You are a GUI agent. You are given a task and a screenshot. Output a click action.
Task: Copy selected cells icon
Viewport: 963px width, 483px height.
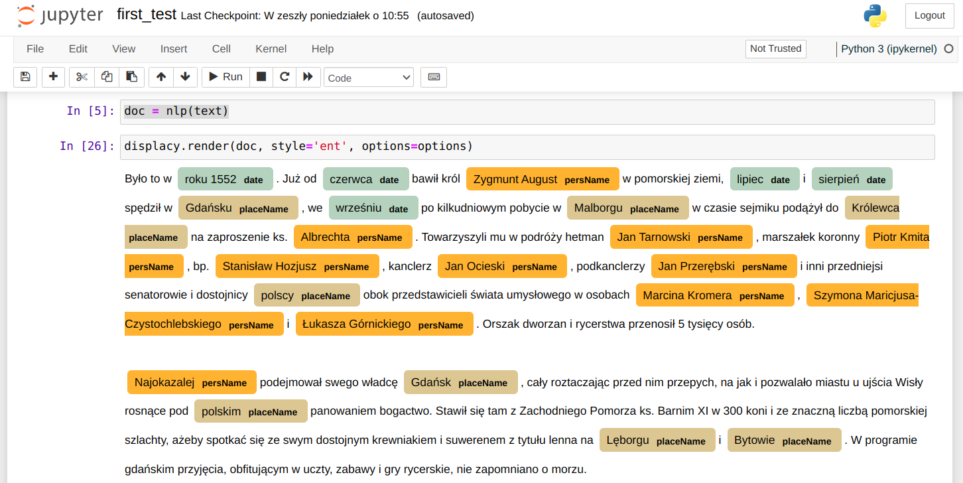(x=107, y=77)
